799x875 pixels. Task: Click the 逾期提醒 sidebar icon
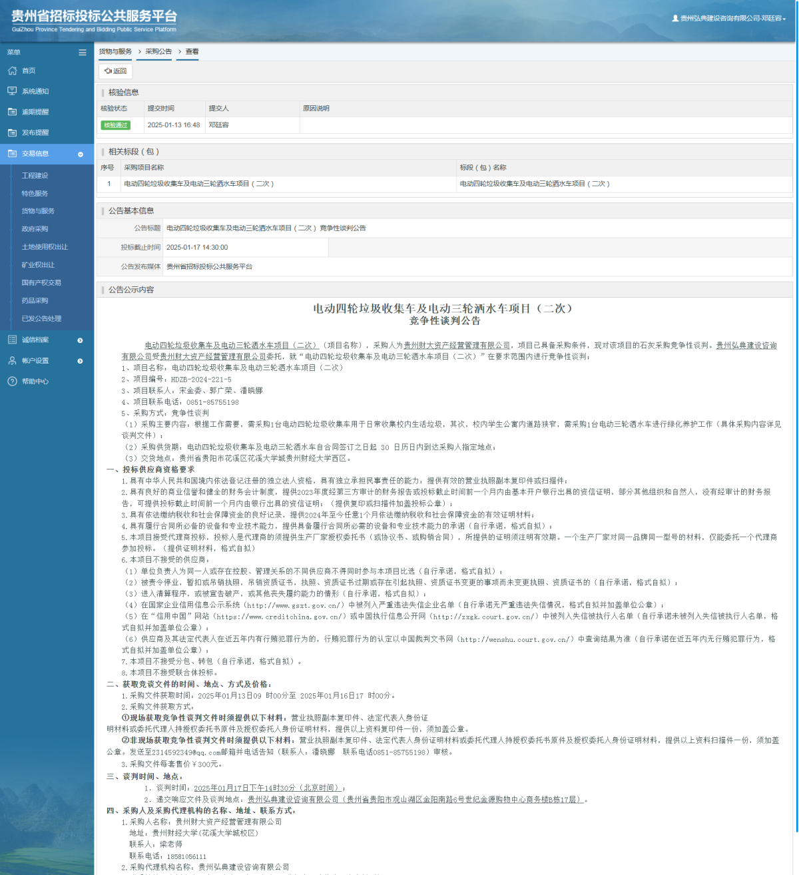pos(12,112)
